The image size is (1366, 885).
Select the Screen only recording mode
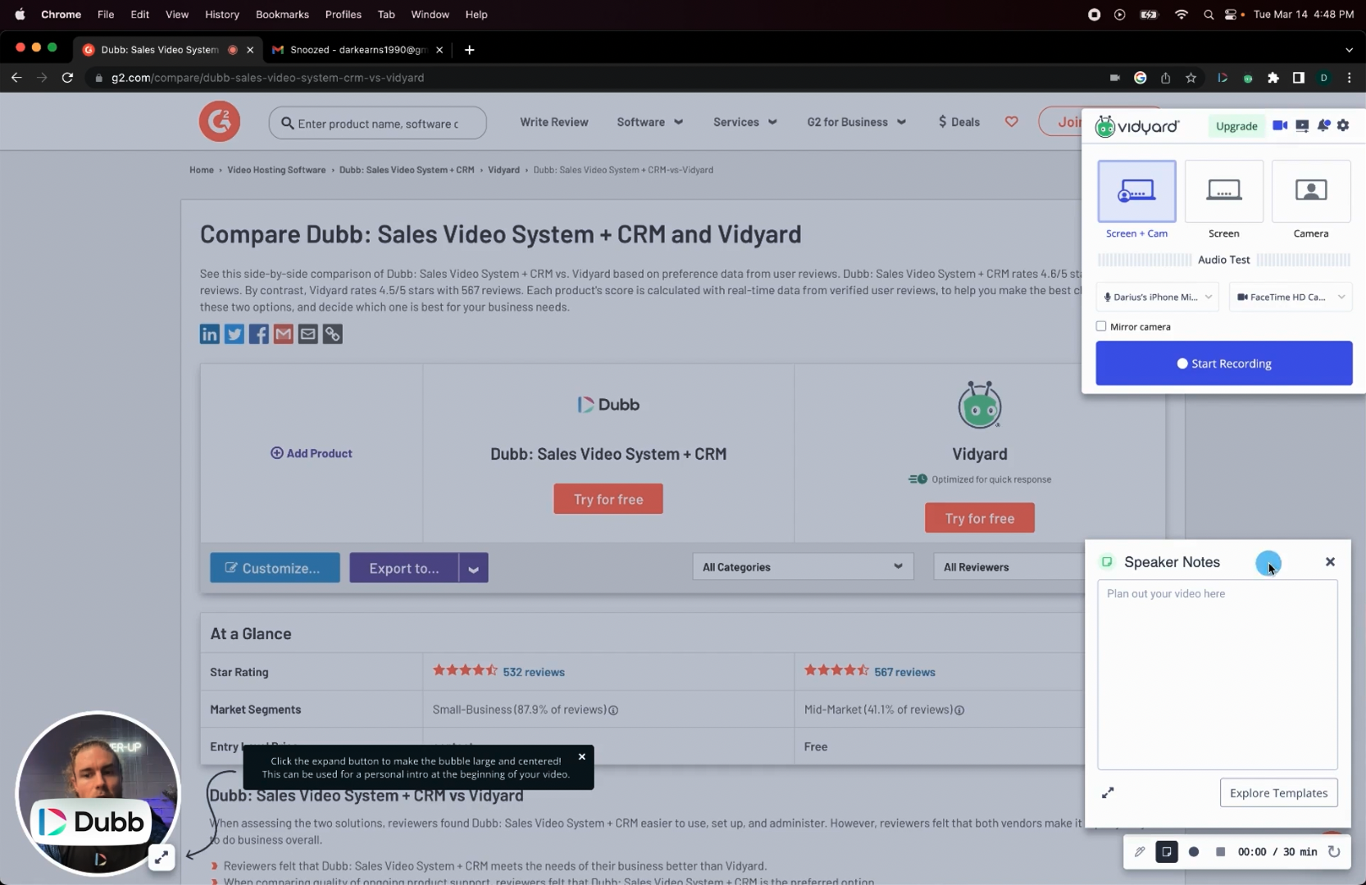[1223, 200]
